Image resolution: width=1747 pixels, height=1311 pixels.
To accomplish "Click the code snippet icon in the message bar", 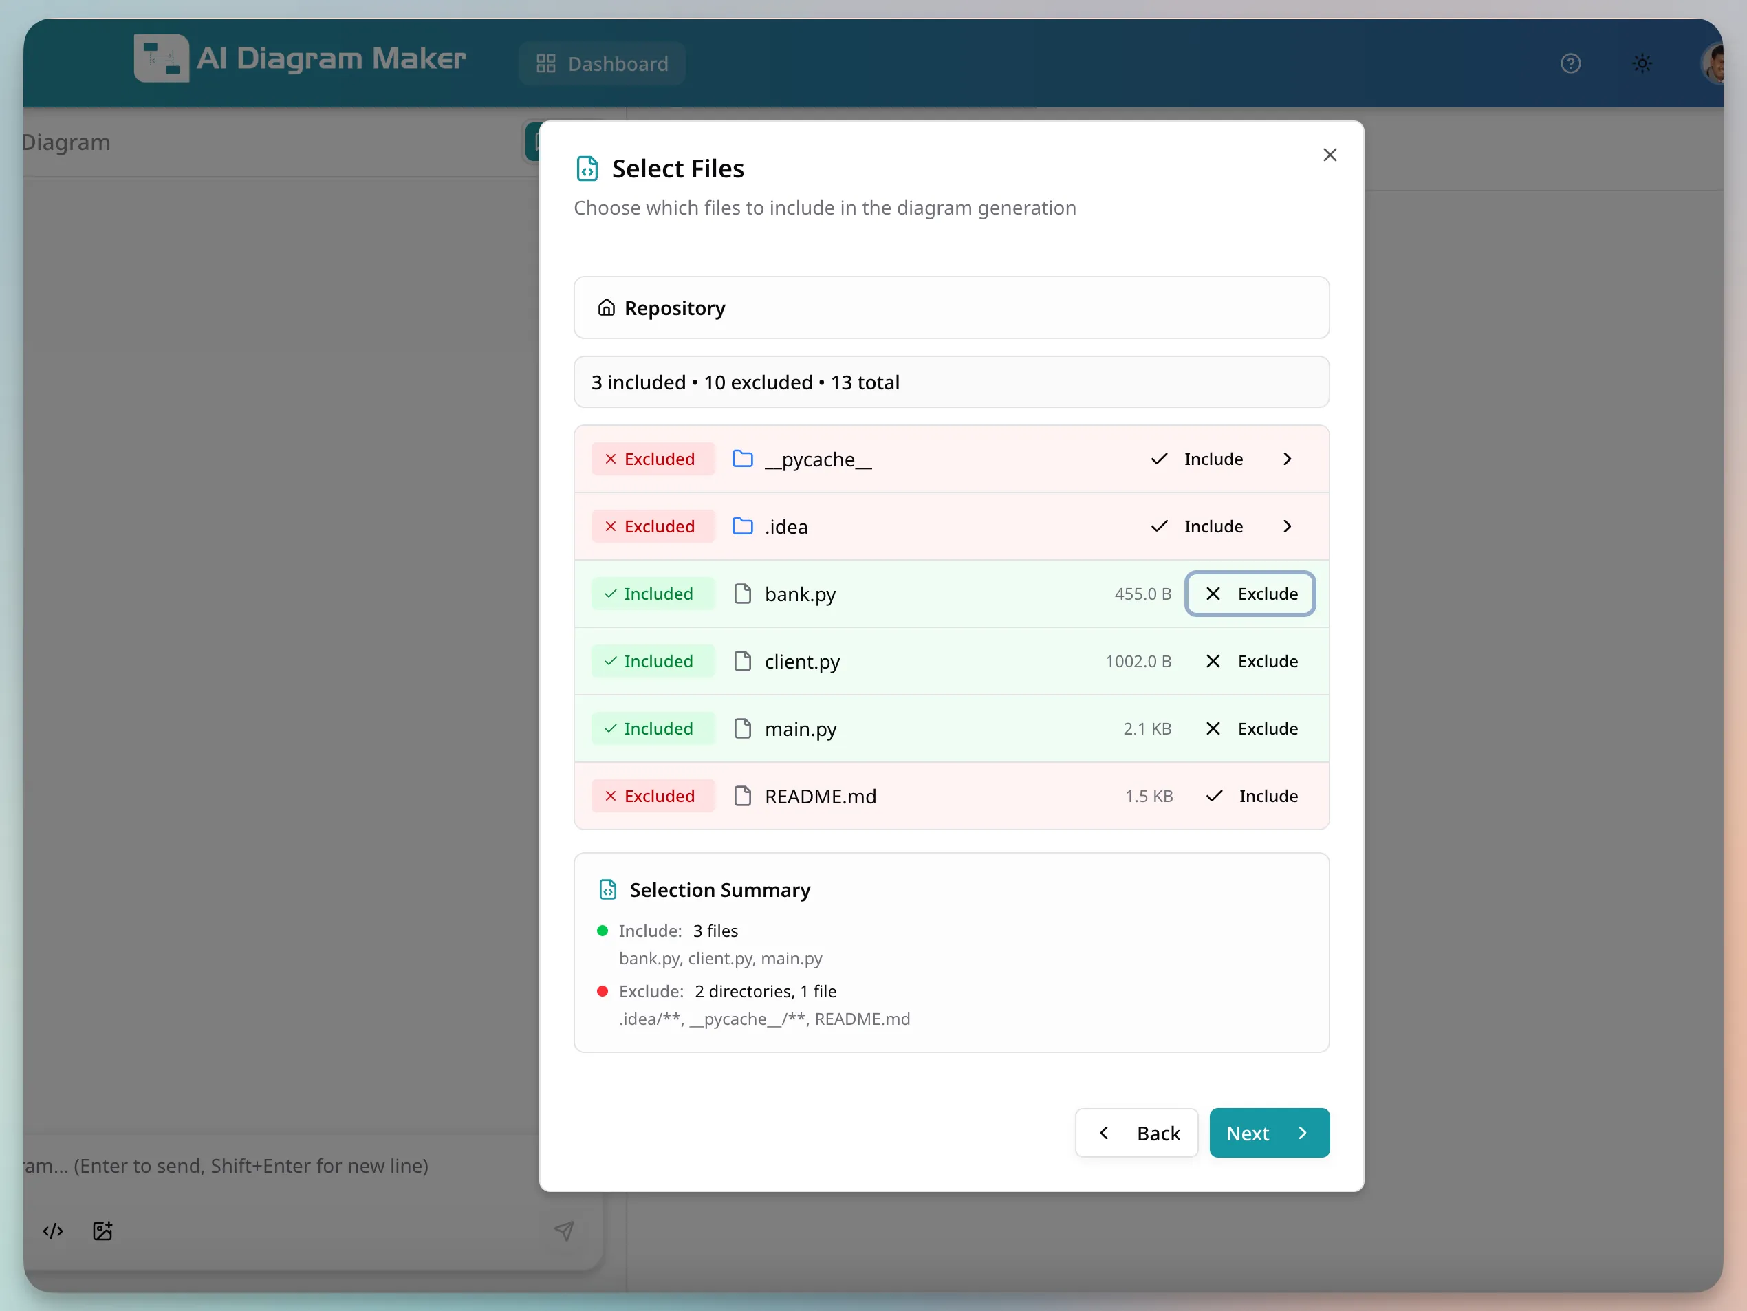I will coord(52,1231).
